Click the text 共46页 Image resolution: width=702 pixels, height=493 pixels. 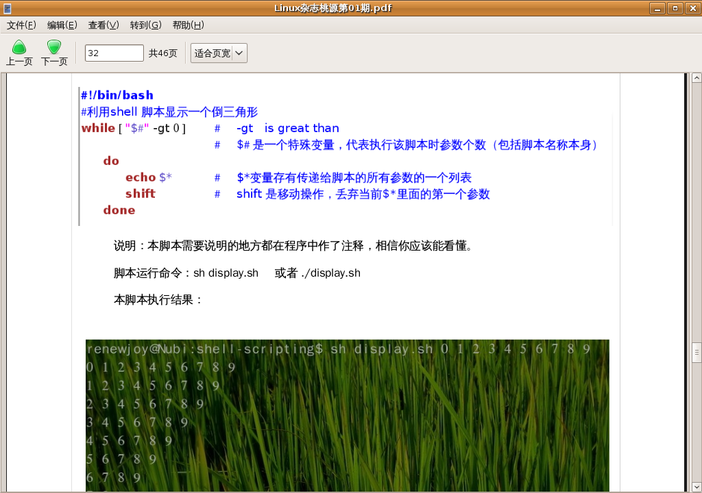click(163, 53)
